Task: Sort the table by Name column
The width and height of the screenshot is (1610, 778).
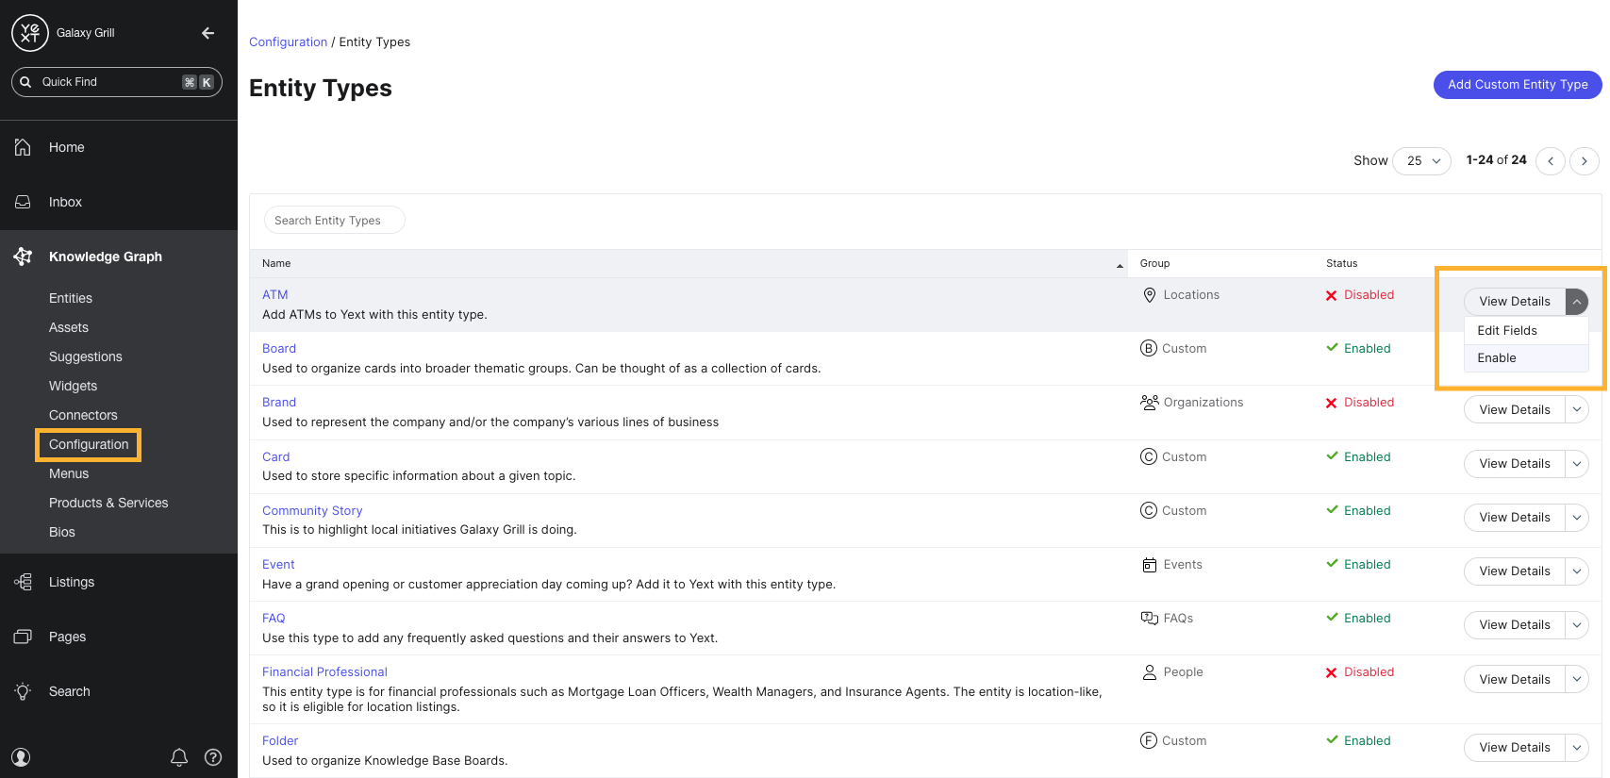Action: [276, 263]
